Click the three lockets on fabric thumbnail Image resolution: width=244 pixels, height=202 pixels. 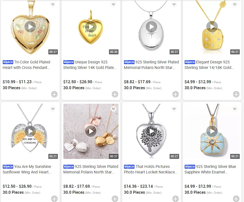tap(91, 131)
